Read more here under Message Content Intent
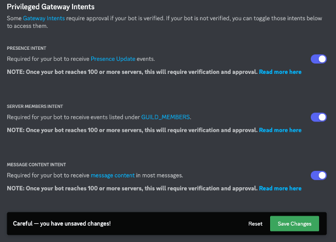 (x=280, y=188)
